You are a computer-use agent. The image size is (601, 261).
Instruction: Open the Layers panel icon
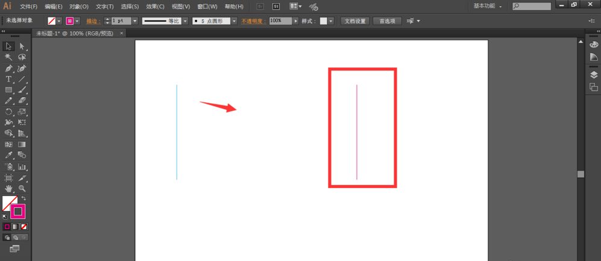(x=594, y=75)
